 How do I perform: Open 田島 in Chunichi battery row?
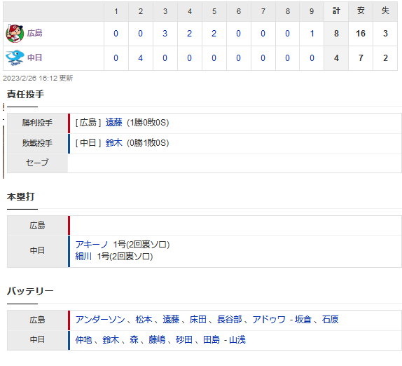(212, 340)
